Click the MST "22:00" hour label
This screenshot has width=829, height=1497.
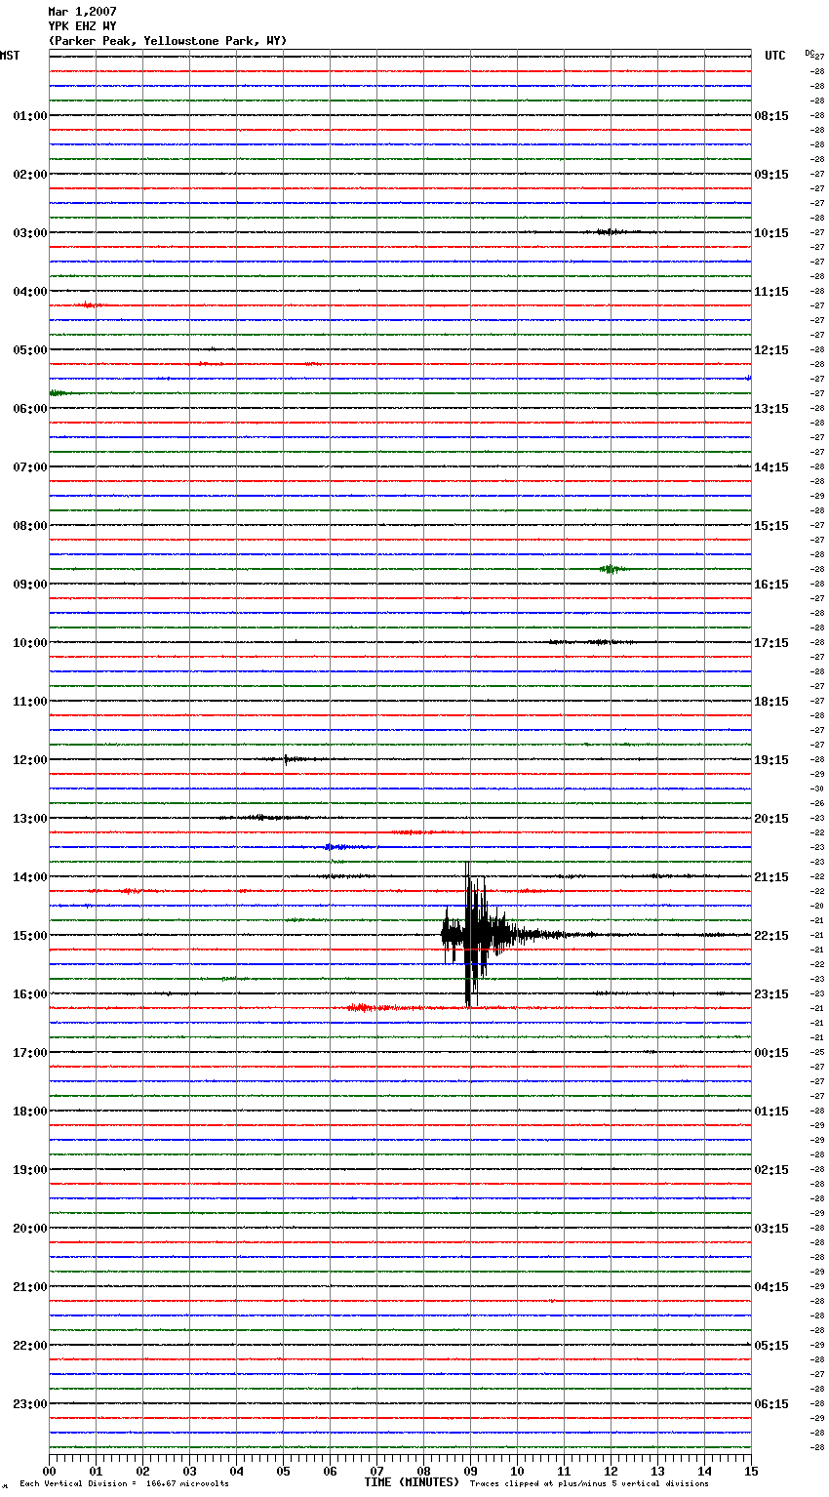(x=30, y=1346)
